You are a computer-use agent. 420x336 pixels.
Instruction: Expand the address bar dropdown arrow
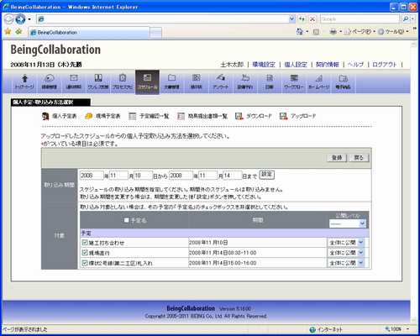(292, 19)
